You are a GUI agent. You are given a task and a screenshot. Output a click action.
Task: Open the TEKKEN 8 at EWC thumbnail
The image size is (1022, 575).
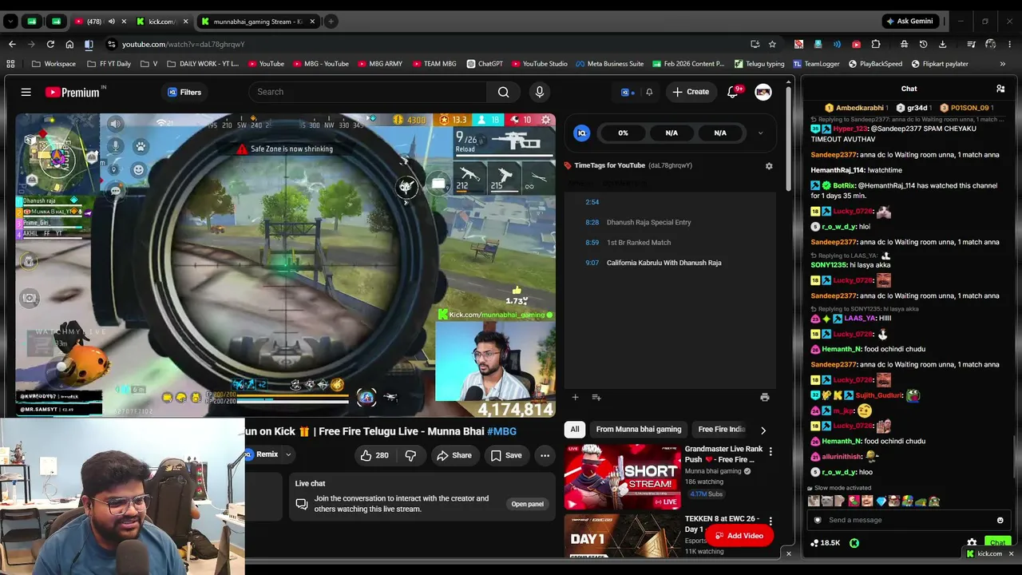pyautogui.click(x=622, y=537)
